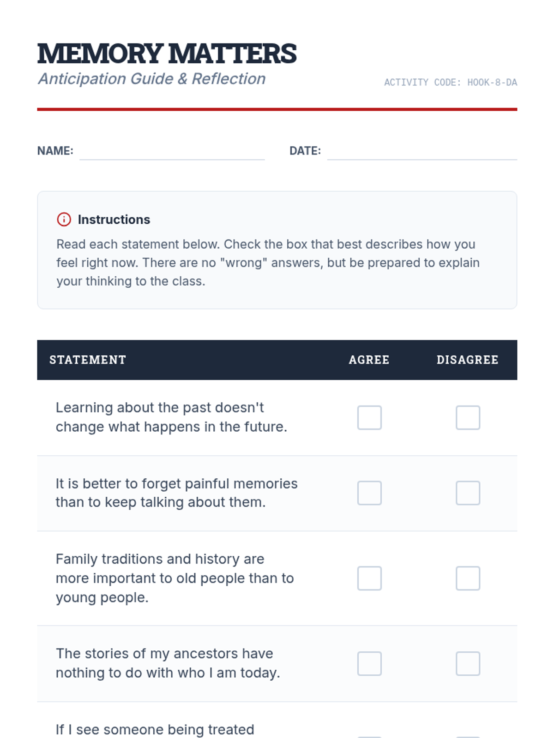This screenshot has width=554, height=738.
Task: Click the Anticipation Guide & Reflection subtitle
Action: pos(152,79)
